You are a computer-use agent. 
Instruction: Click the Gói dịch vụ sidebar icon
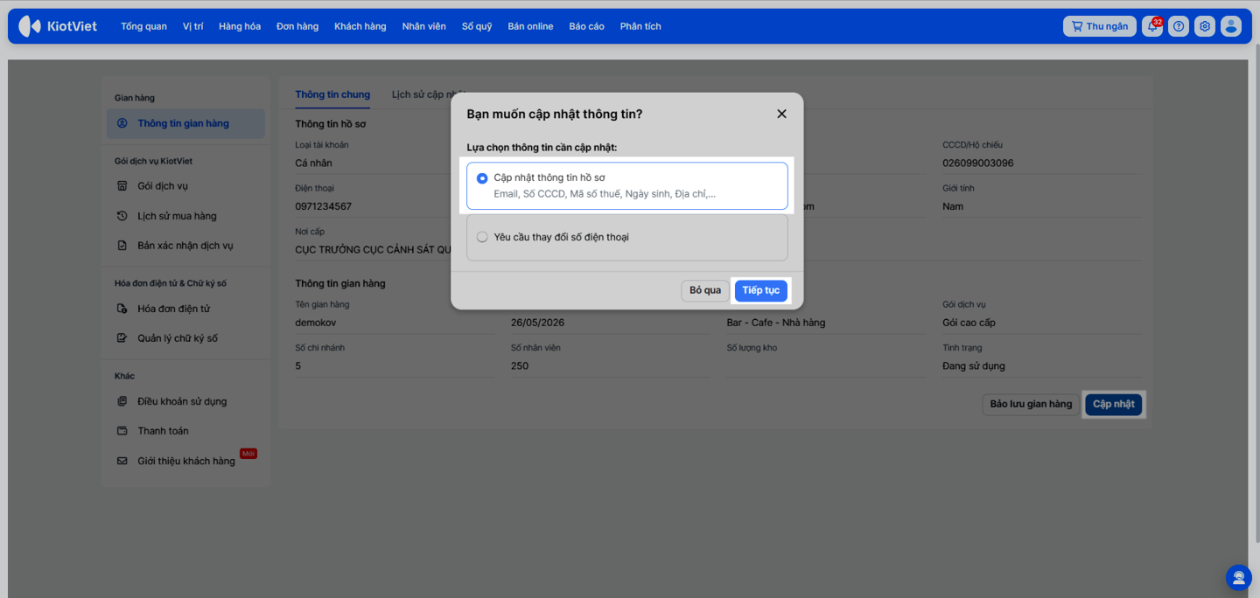coord(122,186)
